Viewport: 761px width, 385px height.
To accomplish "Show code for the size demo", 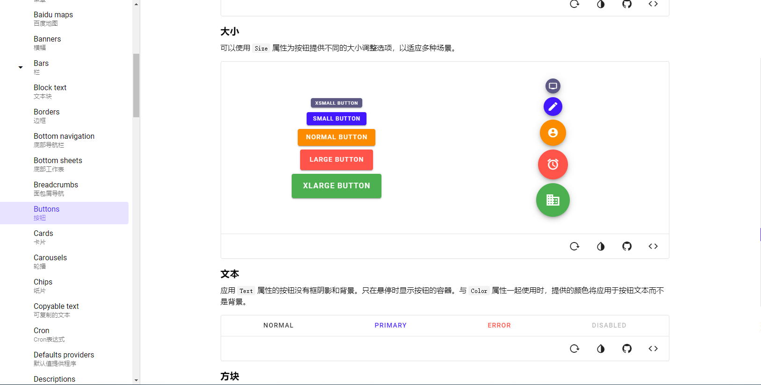I will click(653, 246).
